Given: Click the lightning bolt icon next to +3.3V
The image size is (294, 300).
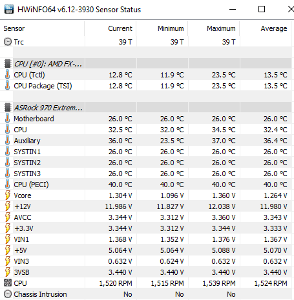Looking at the screenshot, I should [8, 228].
